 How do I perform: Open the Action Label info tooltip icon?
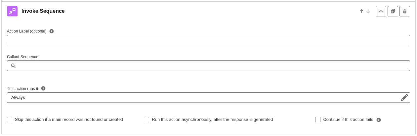[52, 31]
